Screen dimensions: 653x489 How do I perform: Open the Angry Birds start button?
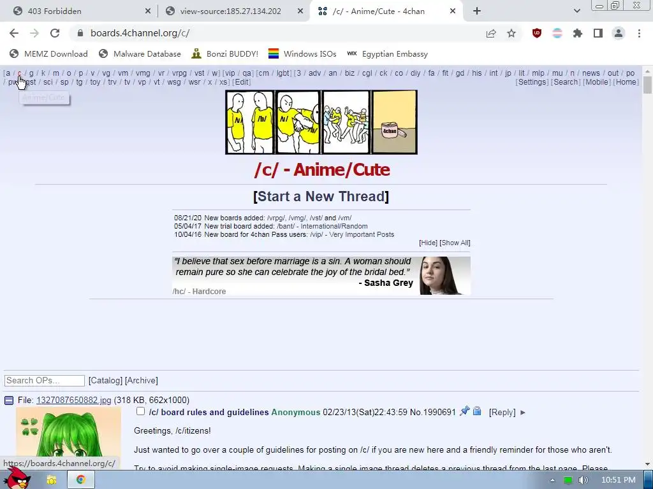pos(17,478)
